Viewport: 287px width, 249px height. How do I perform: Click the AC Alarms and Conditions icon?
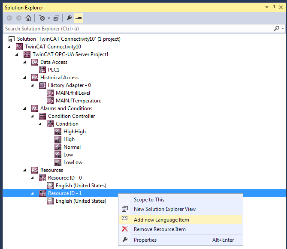(x=35, y=108)
